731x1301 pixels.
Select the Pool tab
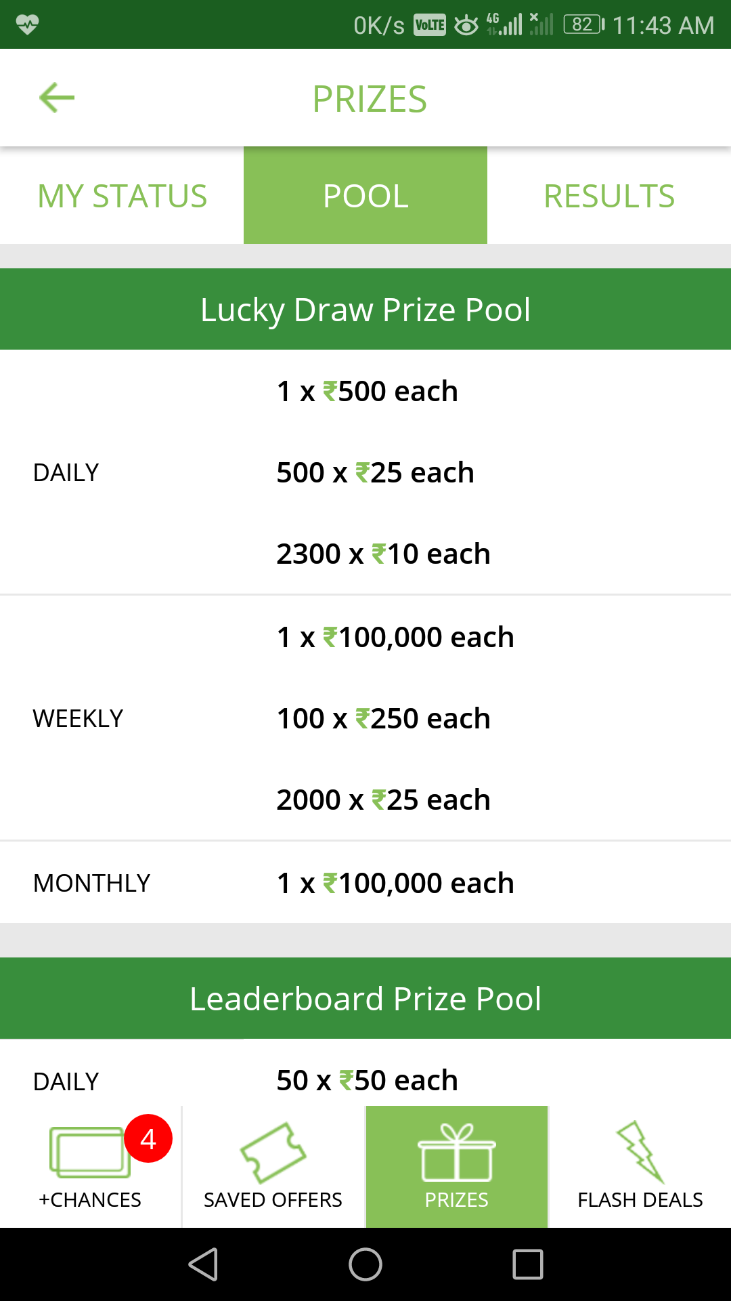pyautogui.click(x=365, y=196)
